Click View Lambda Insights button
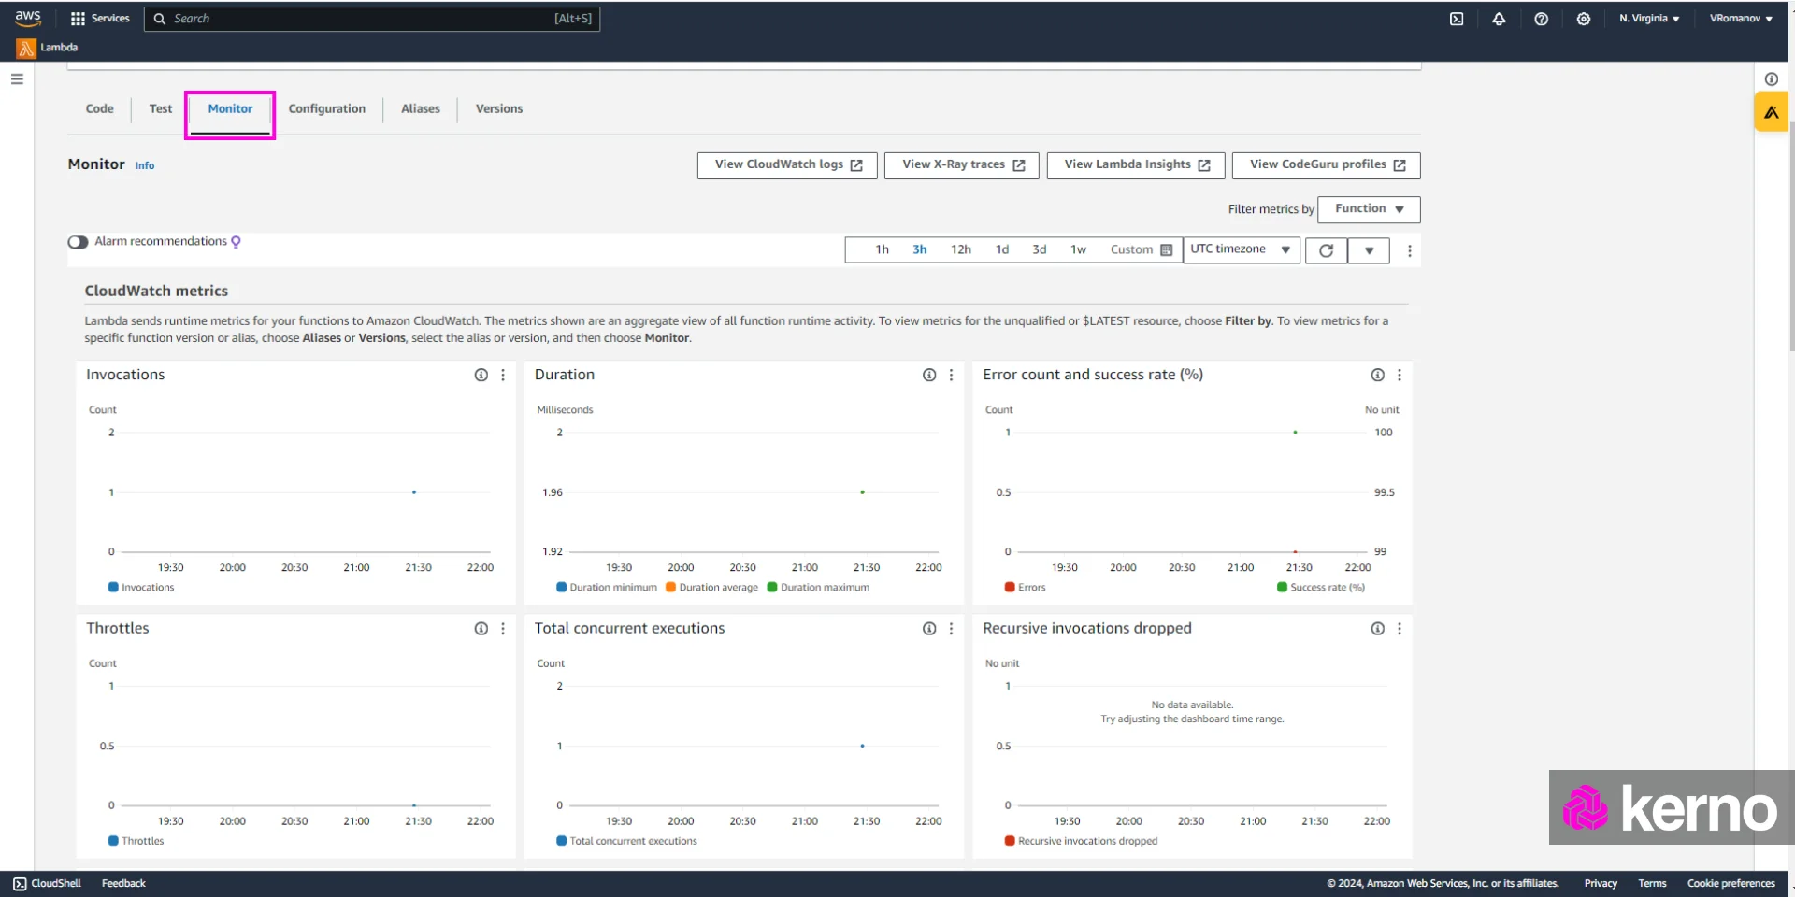This screenshot has height=897, width=1795. [1136, 165]
